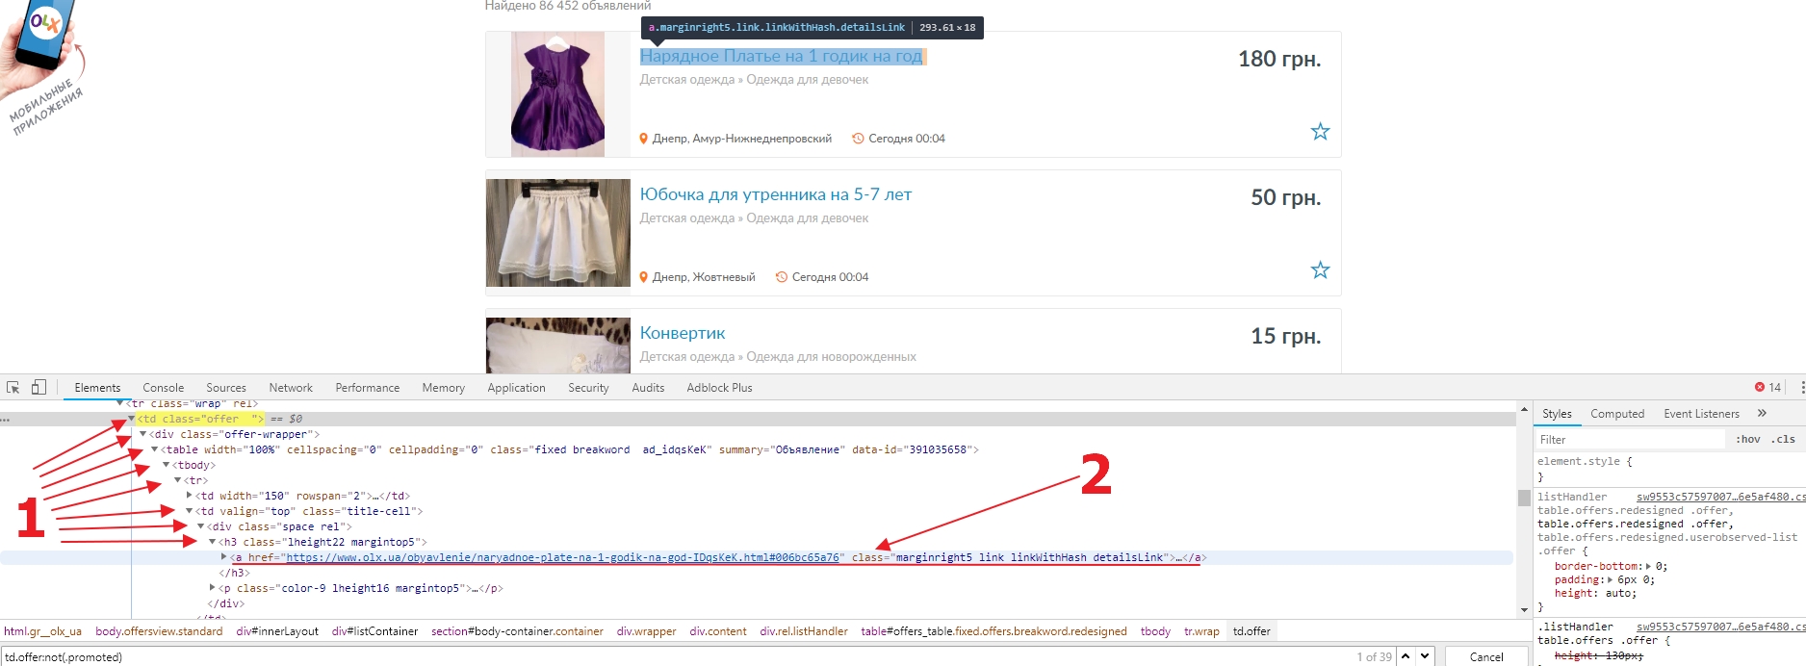1806x666 pixels.
Task: Open the Network tab
Action: 291,387
